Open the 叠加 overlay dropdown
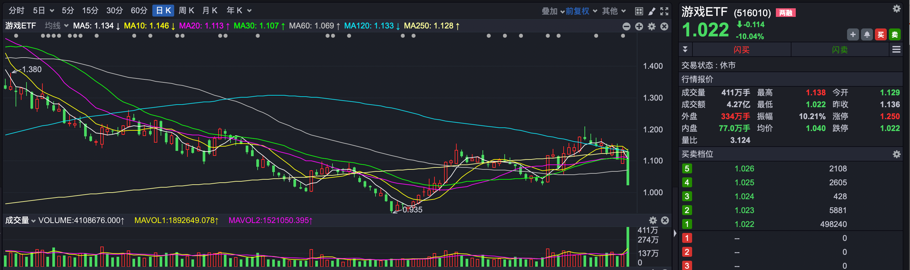 coord(553,11)
